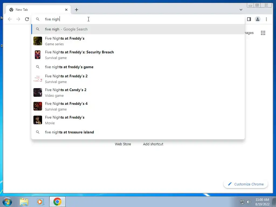276x207 pixels.
Task: Open the side panel icon
Action: pyautogui.click(x=249, y=19)
